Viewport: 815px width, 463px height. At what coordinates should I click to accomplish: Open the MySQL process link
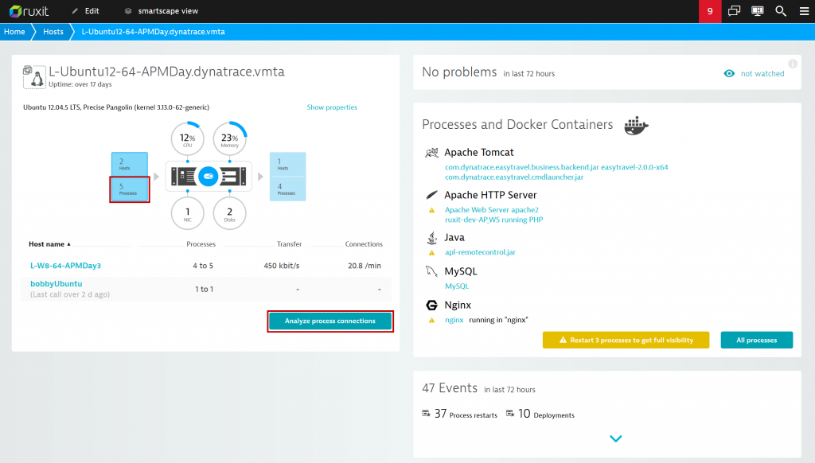coord(456,286)
